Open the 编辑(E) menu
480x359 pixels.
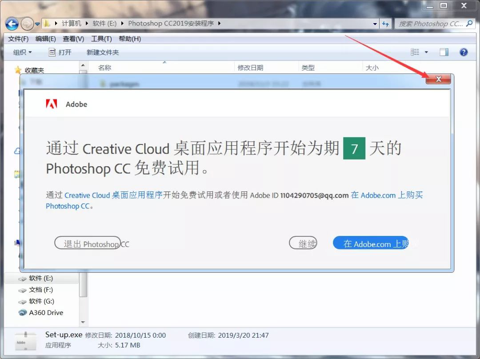coord(45,39)
